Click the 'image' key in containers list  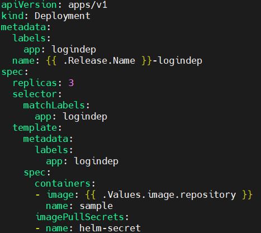(60, 195)
